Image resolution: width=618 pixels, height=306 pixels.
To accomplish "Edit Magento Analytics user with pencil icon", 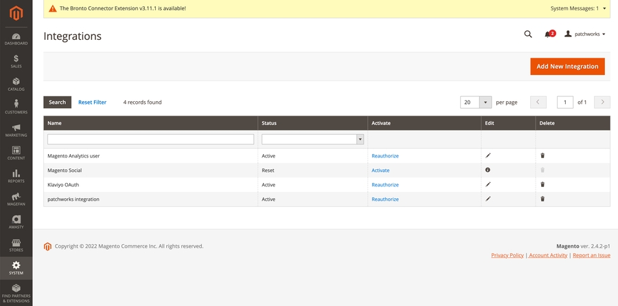I will pyautogui.click(x=488, y=156).
